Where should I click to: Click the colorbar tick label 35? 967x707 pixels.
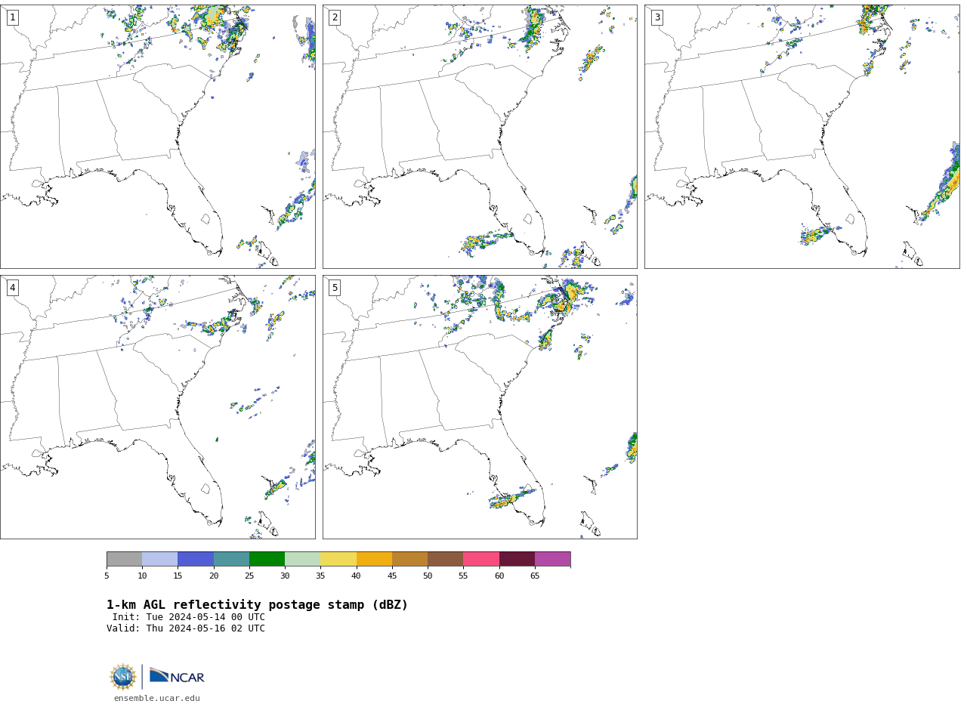pyautogui.click(x=320, y=576)
